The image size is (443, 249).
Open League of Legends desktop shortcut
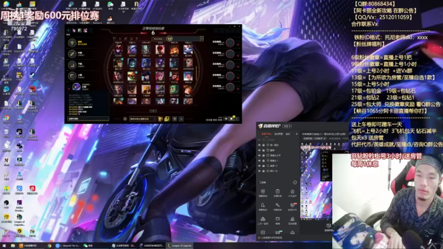click(19, 219)
